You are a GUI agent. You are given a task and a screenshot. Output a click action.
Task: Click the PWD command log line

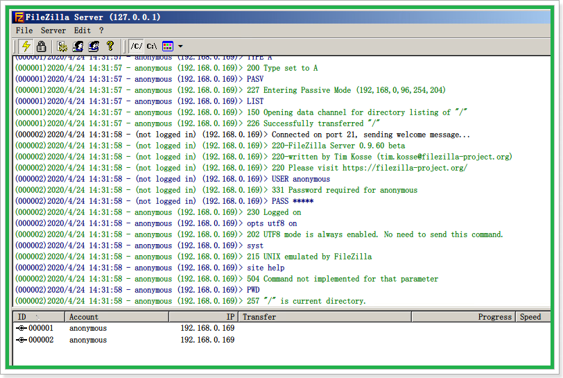[137, 290]
